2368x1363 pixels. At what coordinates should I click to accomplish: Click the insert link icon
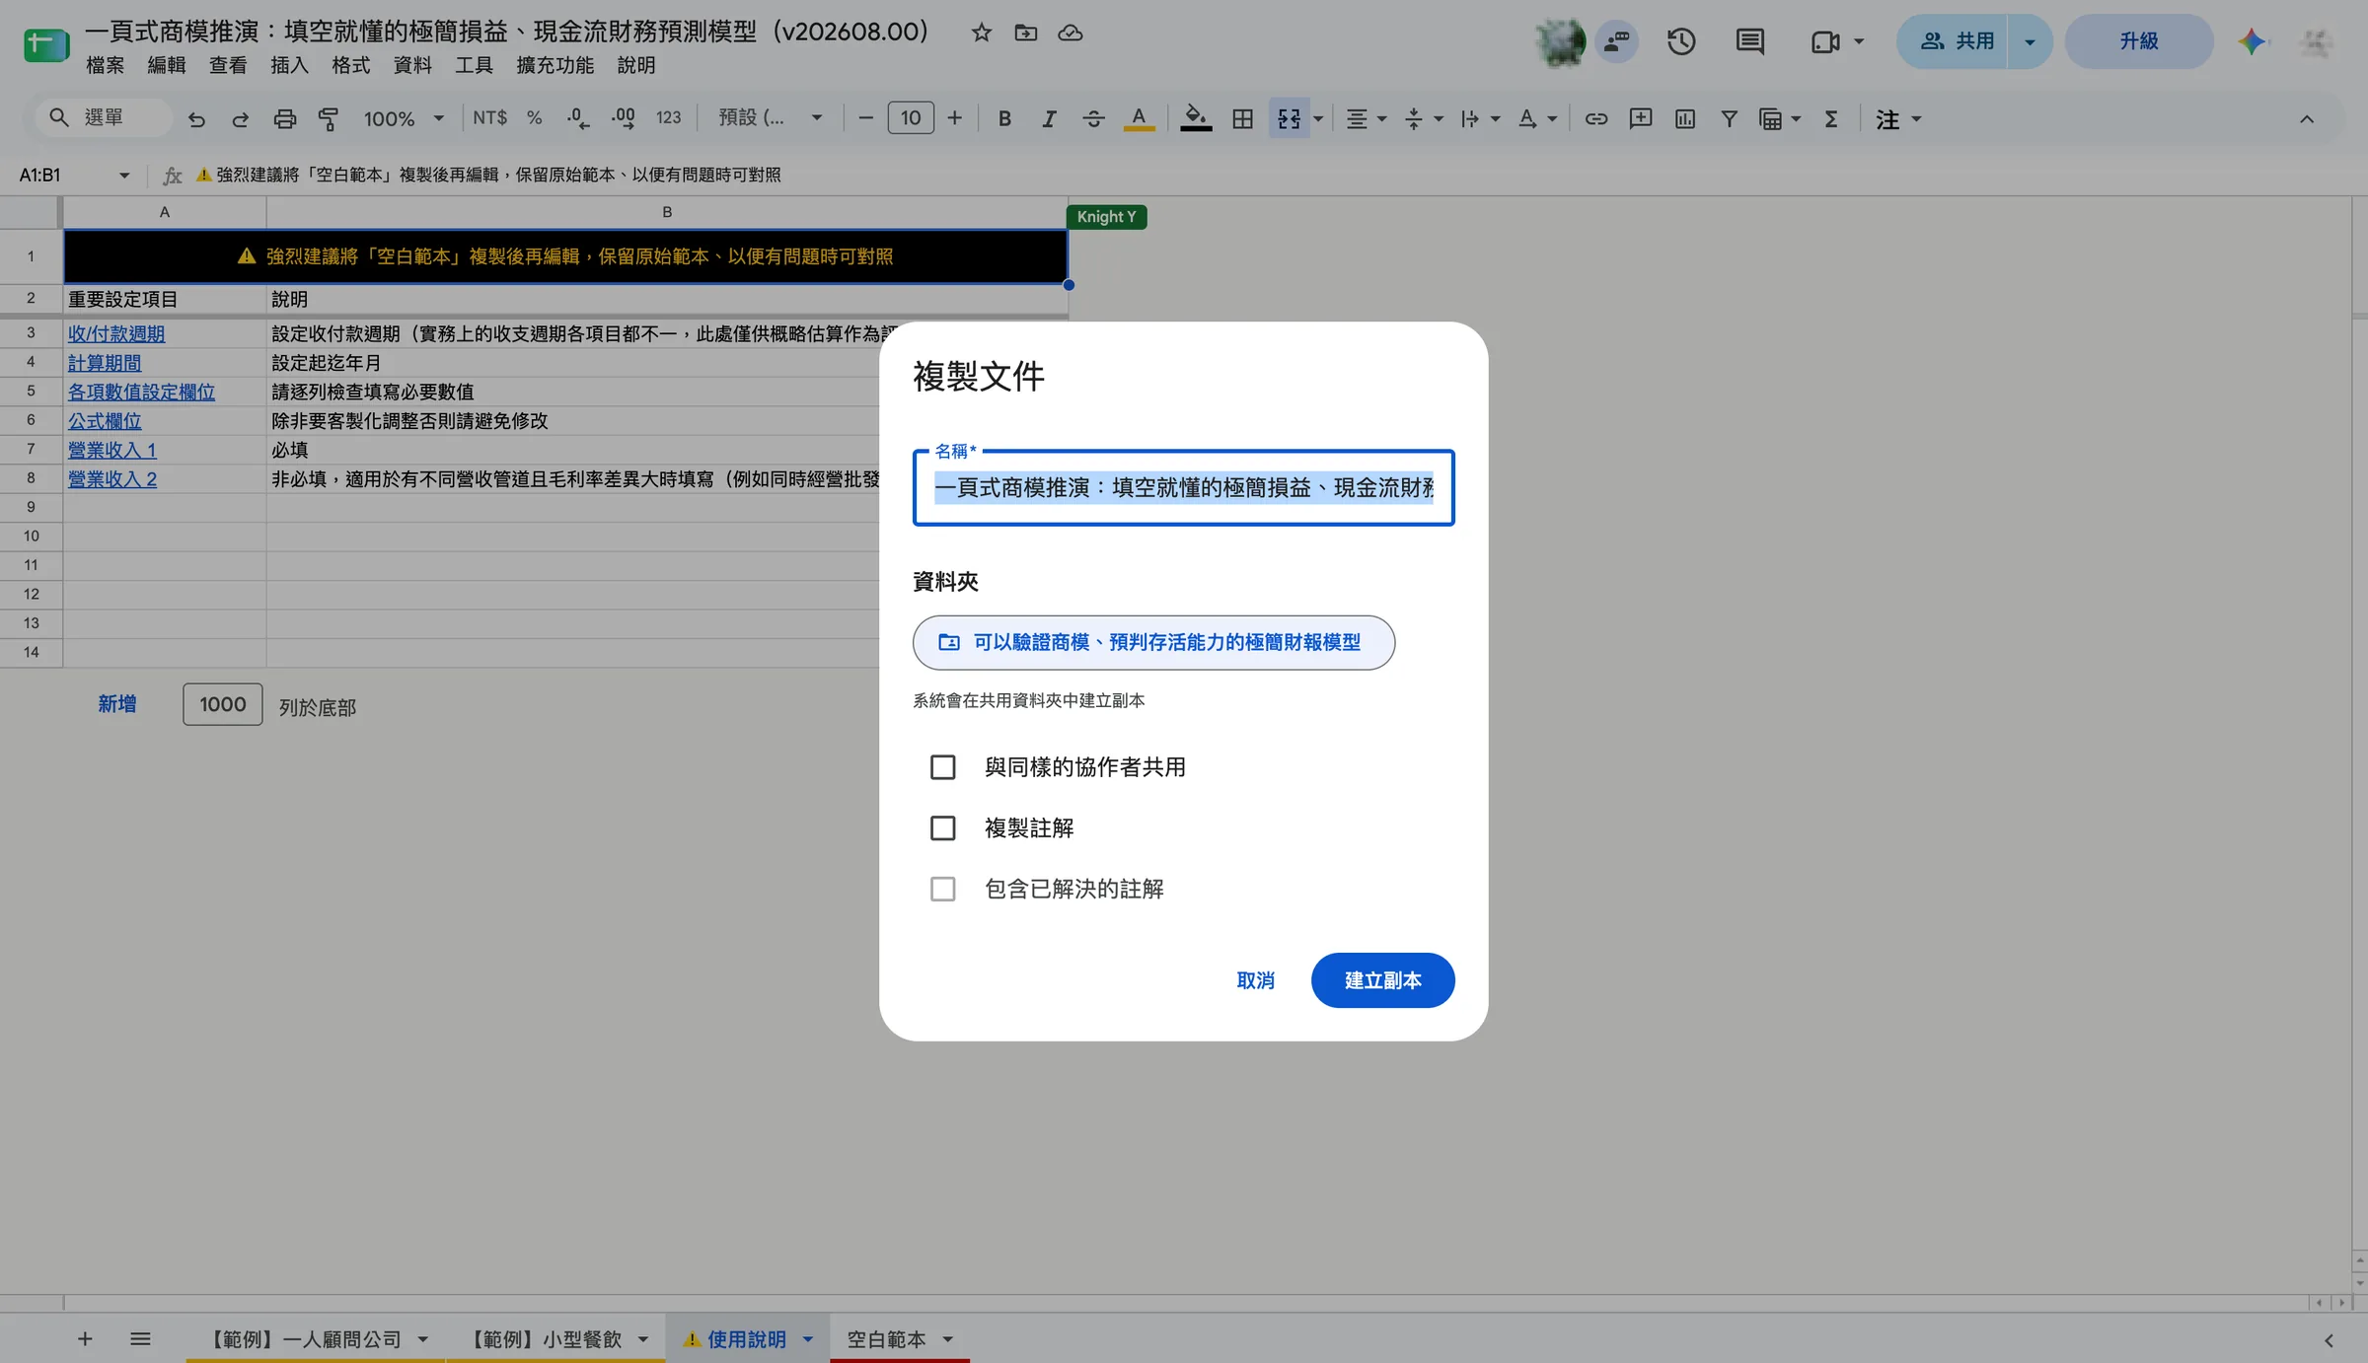1595,119
